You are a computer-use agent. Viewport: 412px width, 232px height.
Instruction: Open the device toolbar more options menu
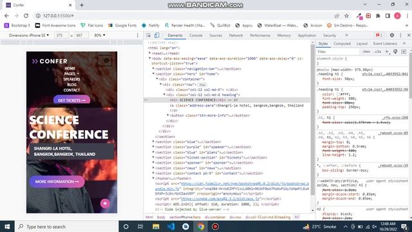click(137, 35)
